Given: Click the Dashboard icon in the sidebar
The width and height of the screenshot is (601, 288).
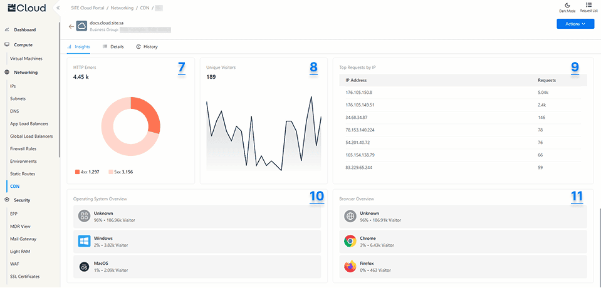Looking at the screenshot, I should point(7,30).
